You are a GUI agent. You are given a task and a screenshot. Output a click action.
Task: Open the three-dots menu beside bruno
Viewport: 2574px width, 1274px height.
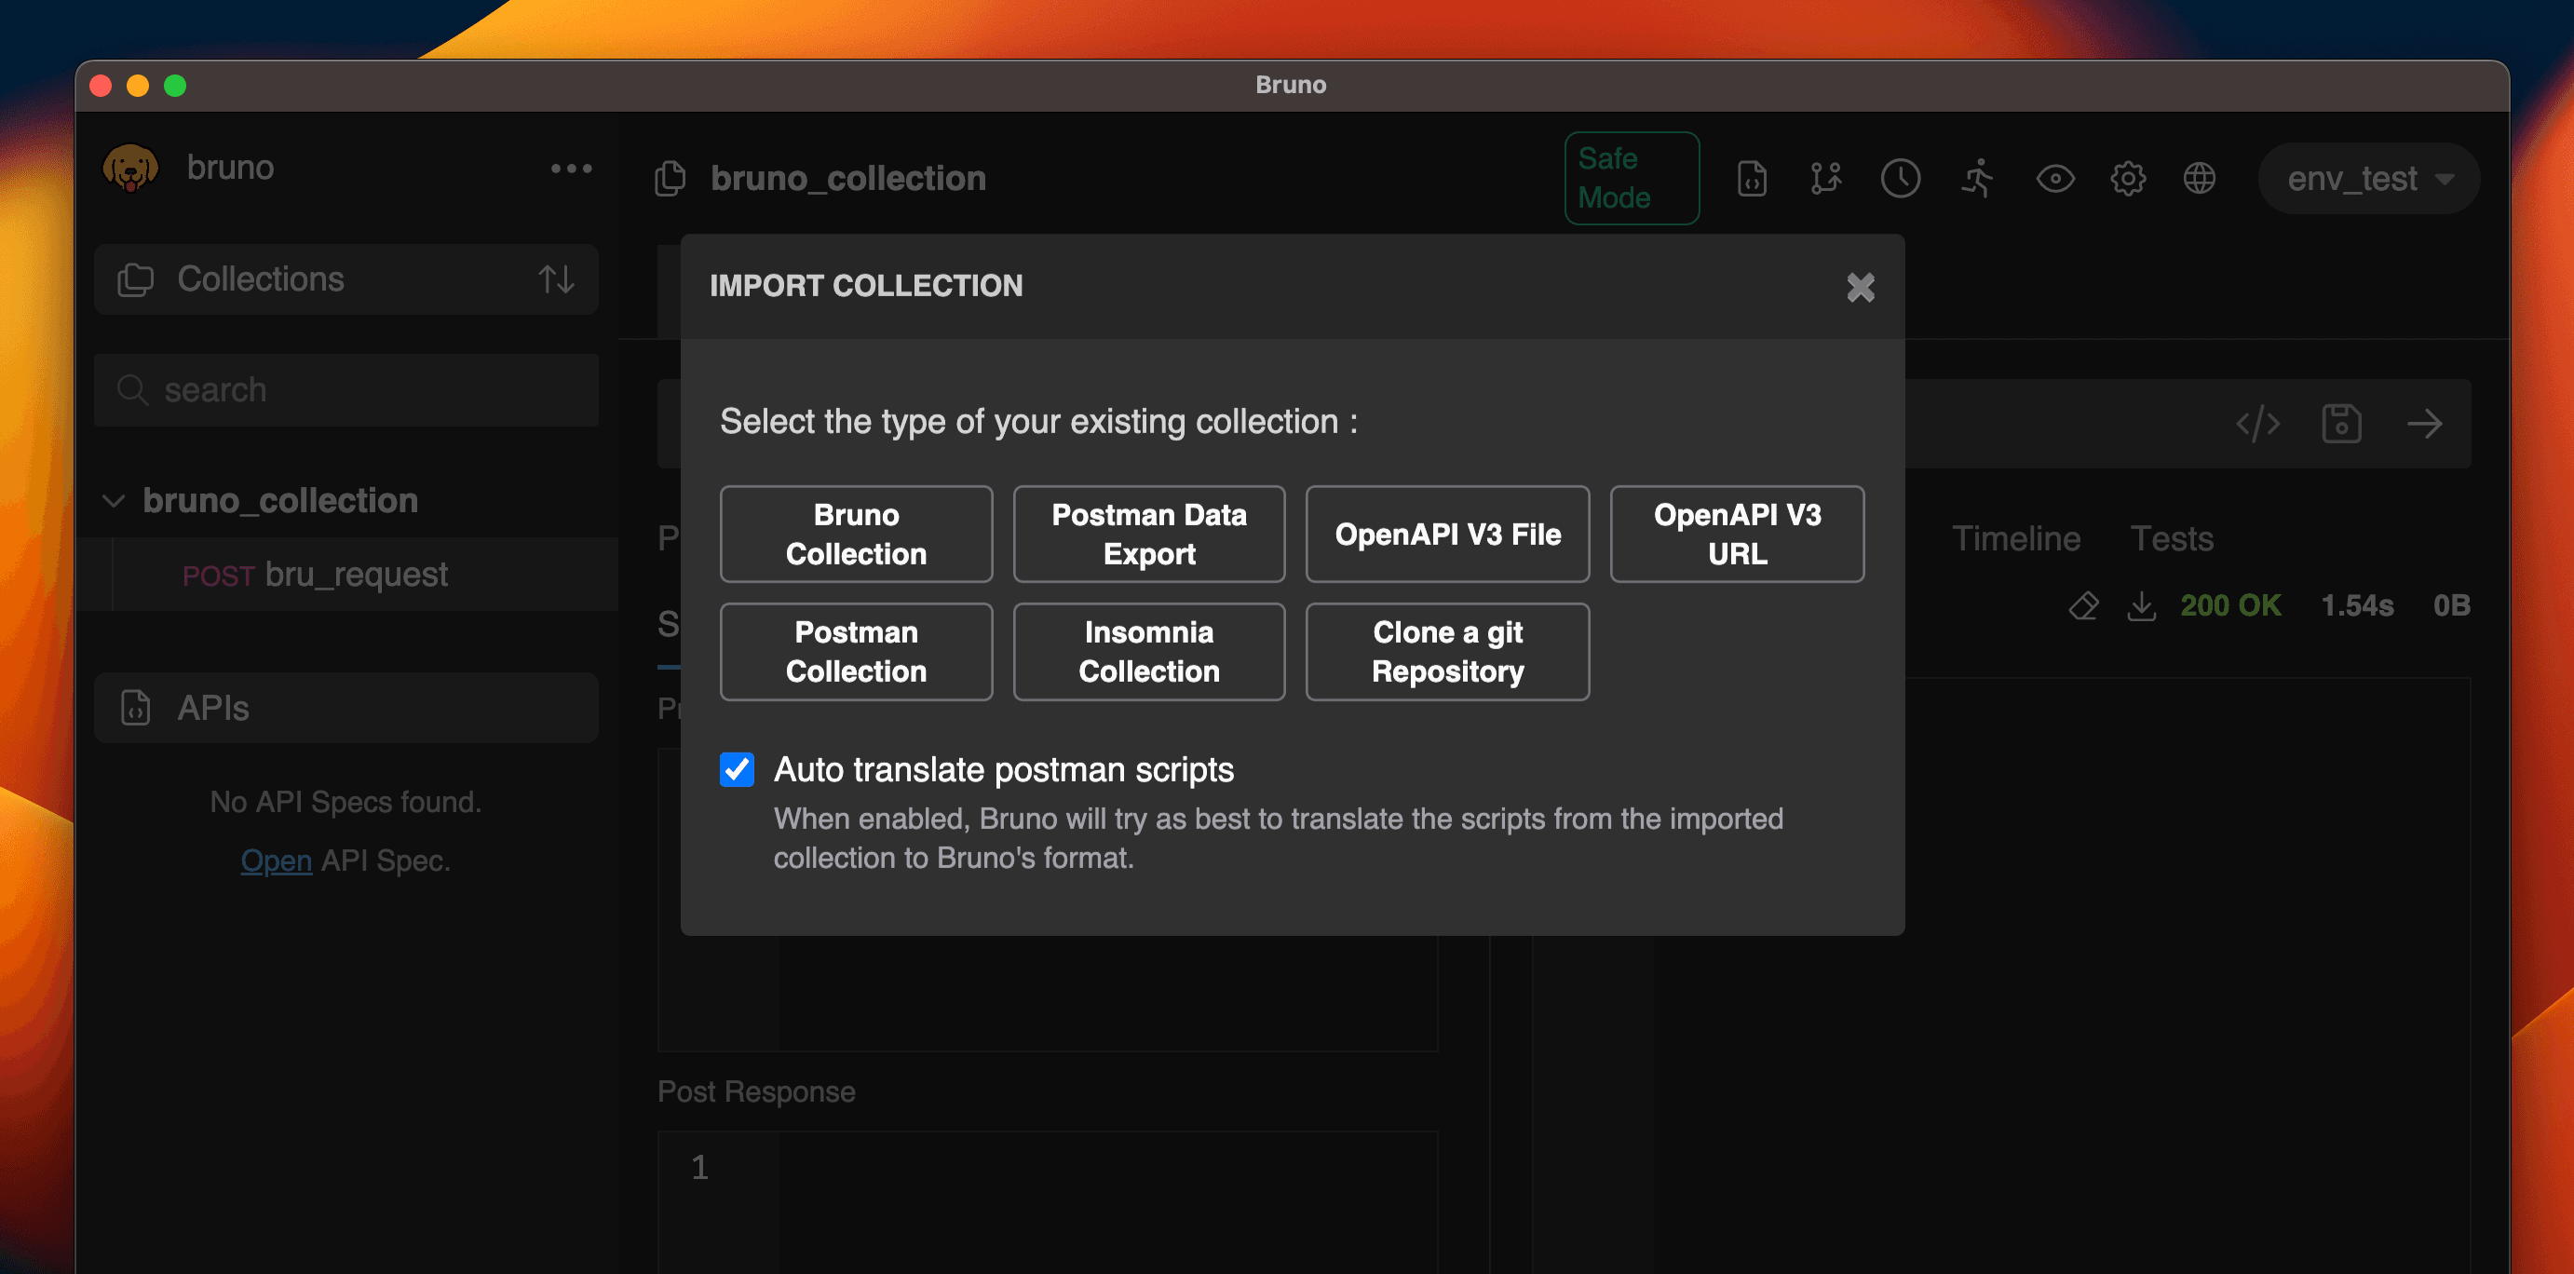pos(571,168)
